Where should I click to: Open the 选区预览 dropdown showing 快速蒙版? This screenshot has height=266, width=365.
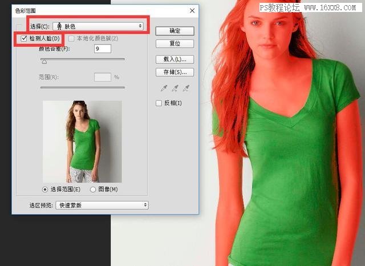(x=102, y=205)
